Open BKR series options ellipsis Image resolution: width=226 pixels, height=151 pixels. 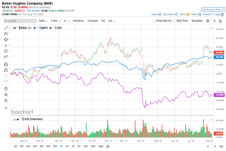[x=18, y=28]
